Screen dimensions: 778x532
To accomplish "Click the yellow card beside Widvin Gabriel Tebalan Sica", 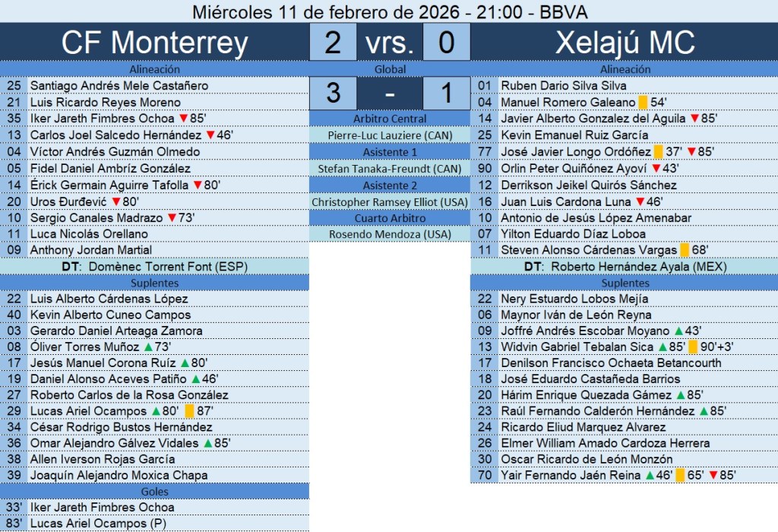I will [x=693, y=347].
